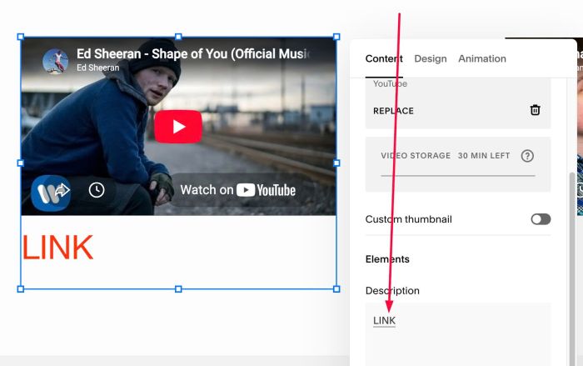Click the Custom thumbnail label
The image size is (583, 366).
coord(409,219)
